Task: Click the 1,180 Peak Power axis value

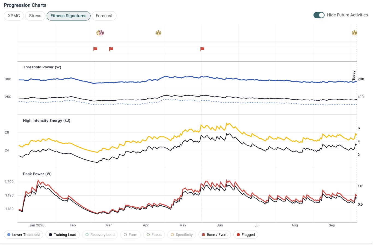Action: coord(9,209)
